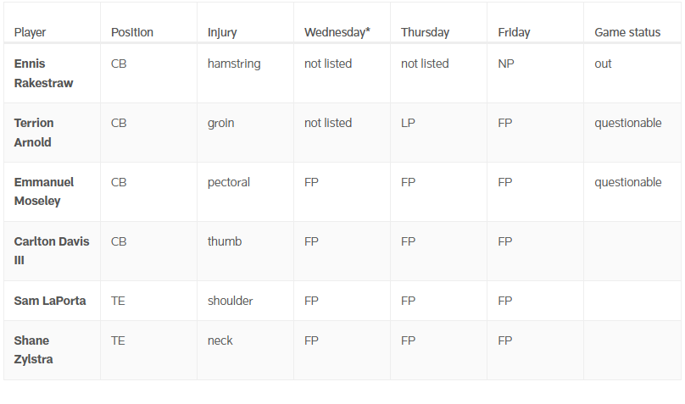Image resolution: width=685 pixels, height=404 pixels.
Task: Select the Shane Zylstra player name
Action: click(33, 350)
